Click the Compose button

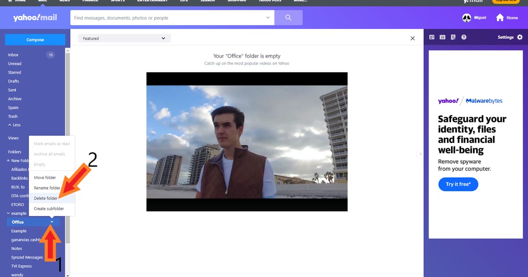[x=35, y=40]
